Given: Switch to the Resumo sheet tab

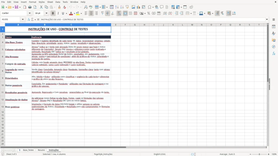Looking at the screenshot, I should 41,150.
